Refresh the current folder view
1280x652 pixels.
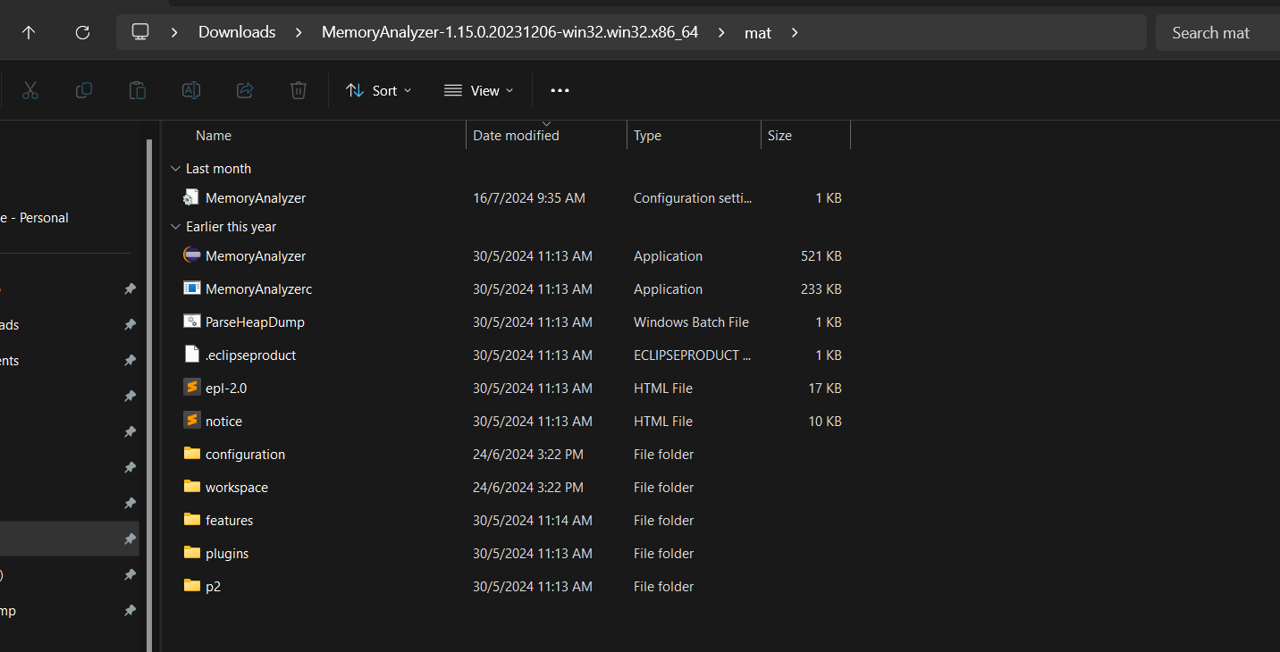coord(82,32)
